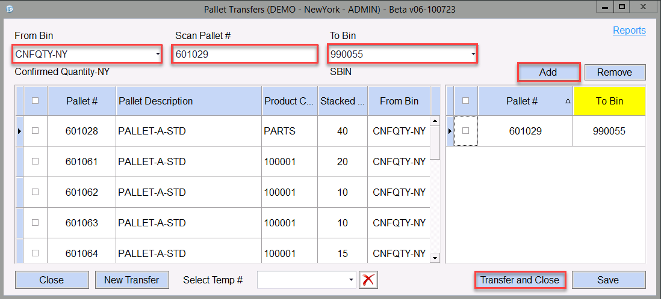Click row indicator arrow for pallet 601028
Image resolution: width=661 pixels, height=299 pixels.
(19, 131)
